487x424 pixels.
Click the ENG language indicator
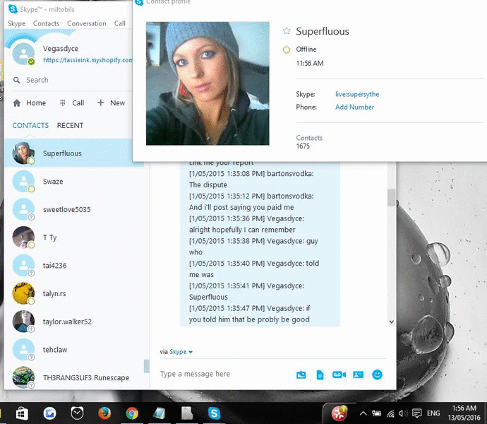click(x=433, y=413)
